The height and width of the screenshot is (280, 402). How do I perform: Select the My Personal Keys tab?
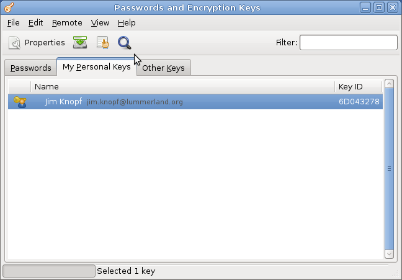[96, 67]
